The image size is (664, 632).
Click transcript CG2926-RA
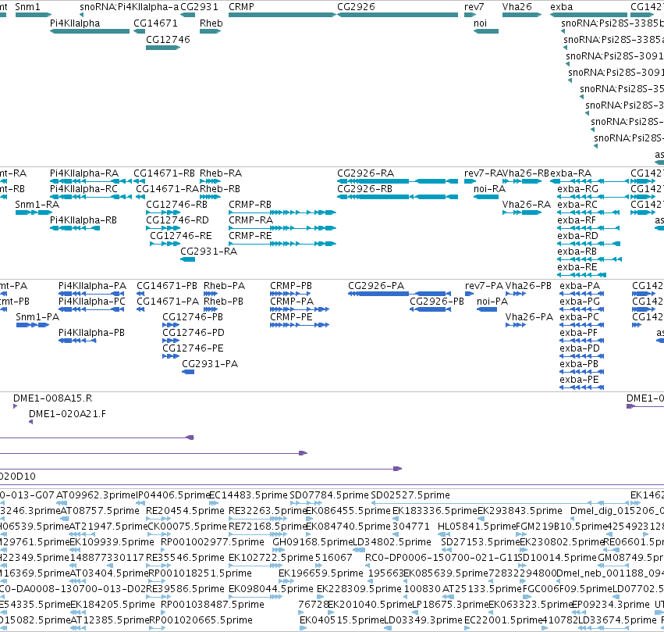tap(365, 173)
